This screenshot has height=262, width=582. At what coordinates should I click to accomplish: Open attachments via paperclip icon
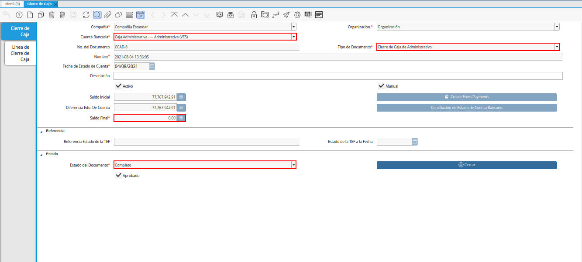[107, 15]
